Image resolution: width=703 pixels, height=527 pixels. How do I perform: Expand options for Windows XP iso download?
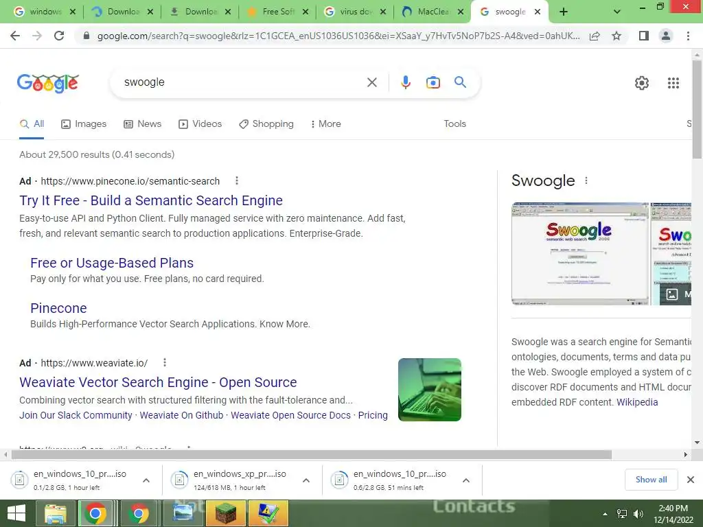click(x=306, y=480)
